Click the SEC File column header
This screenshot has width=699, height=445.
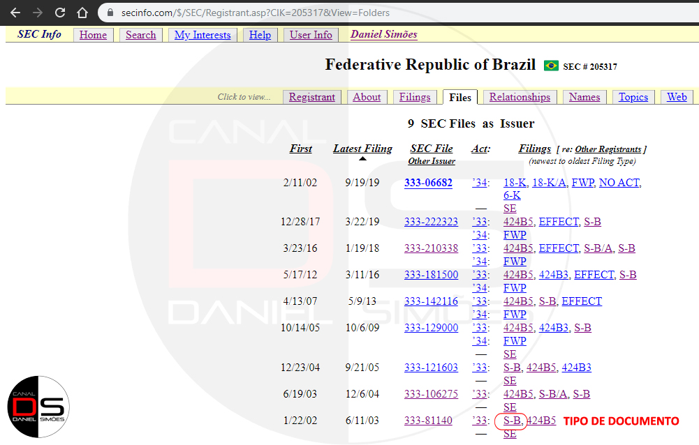432,149
